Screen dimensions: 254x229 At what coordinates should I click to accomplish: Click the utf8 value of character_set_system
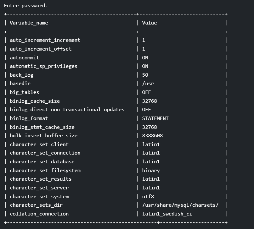(x=148, y=197)
